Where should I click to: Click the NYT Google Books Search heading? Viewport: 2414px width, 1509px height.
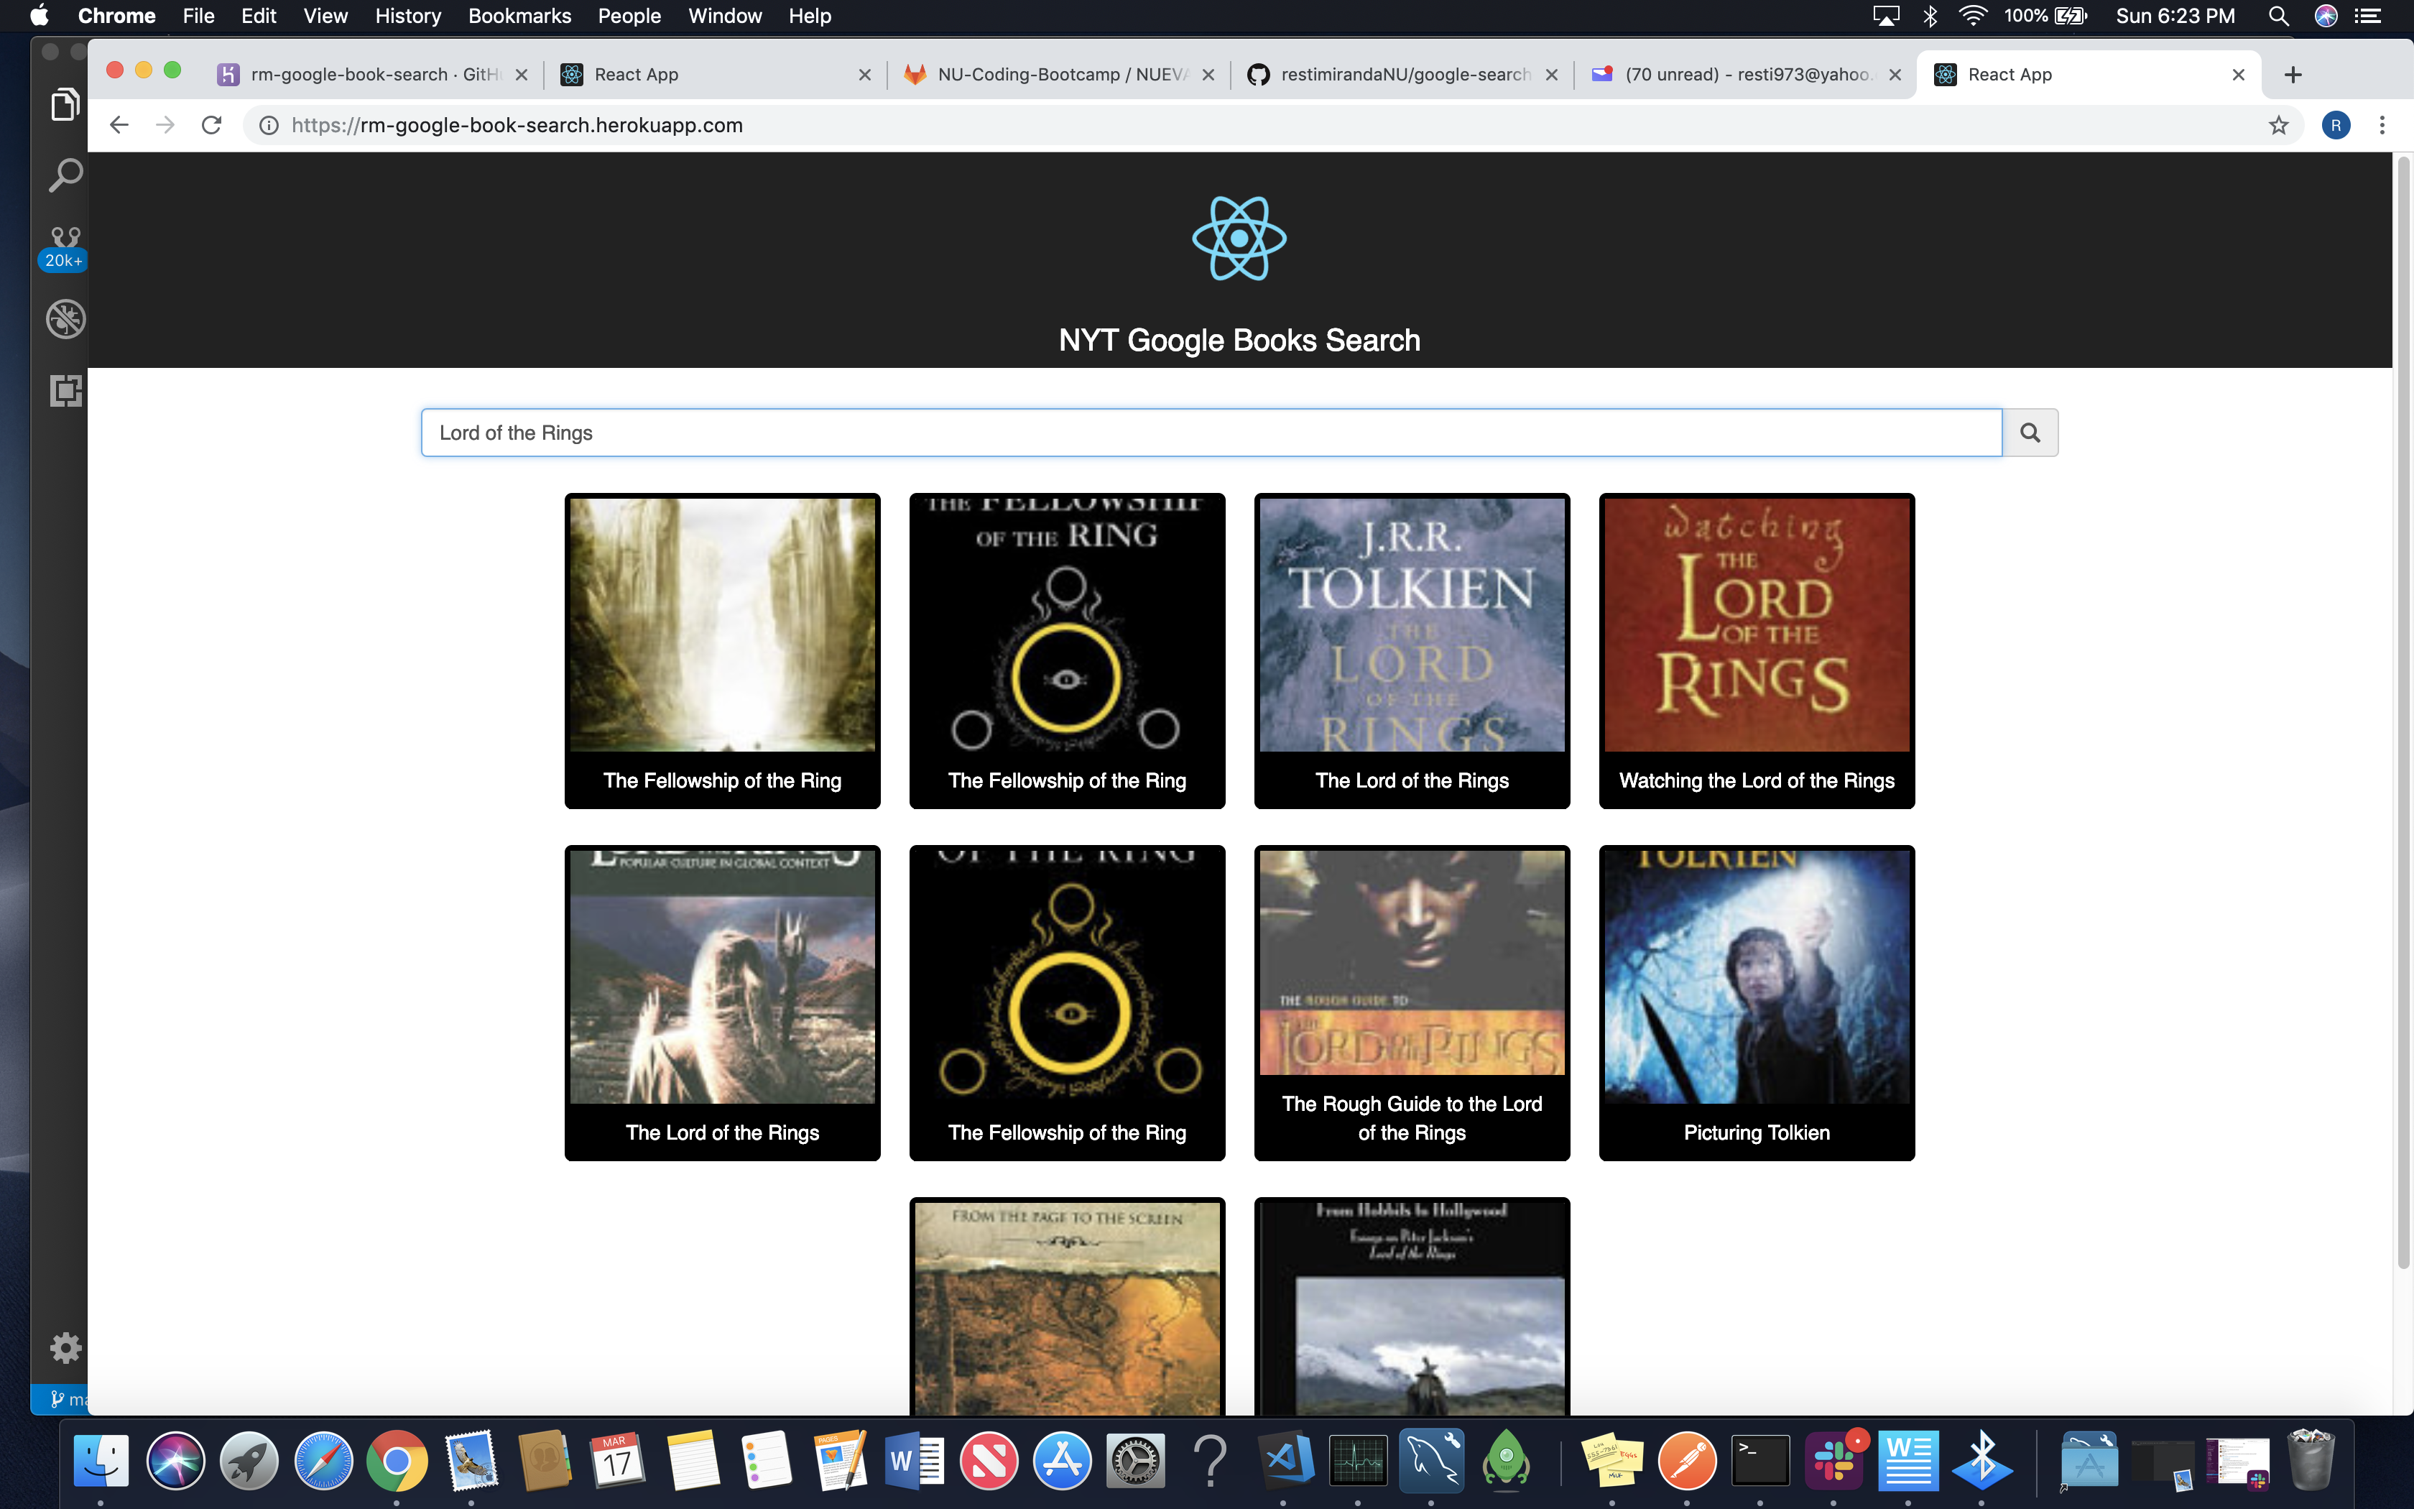point(1239,341)
